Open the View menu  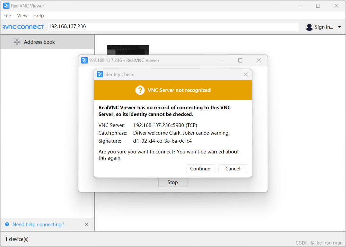coord(22,15)
